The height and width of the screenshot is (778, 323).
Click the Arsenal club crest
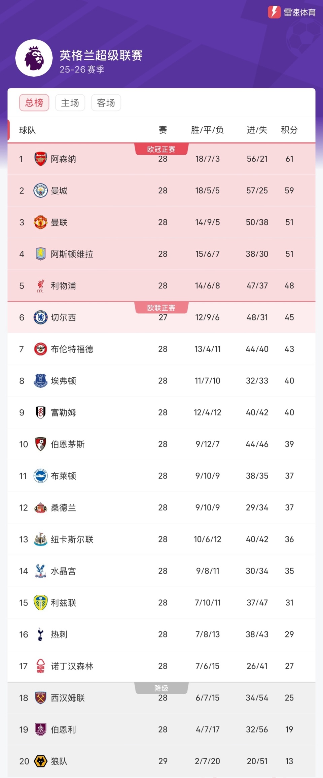(40, 159)
